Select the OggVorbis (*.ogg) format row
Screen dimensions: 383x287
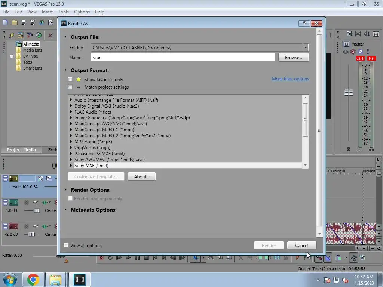(188, 147)
